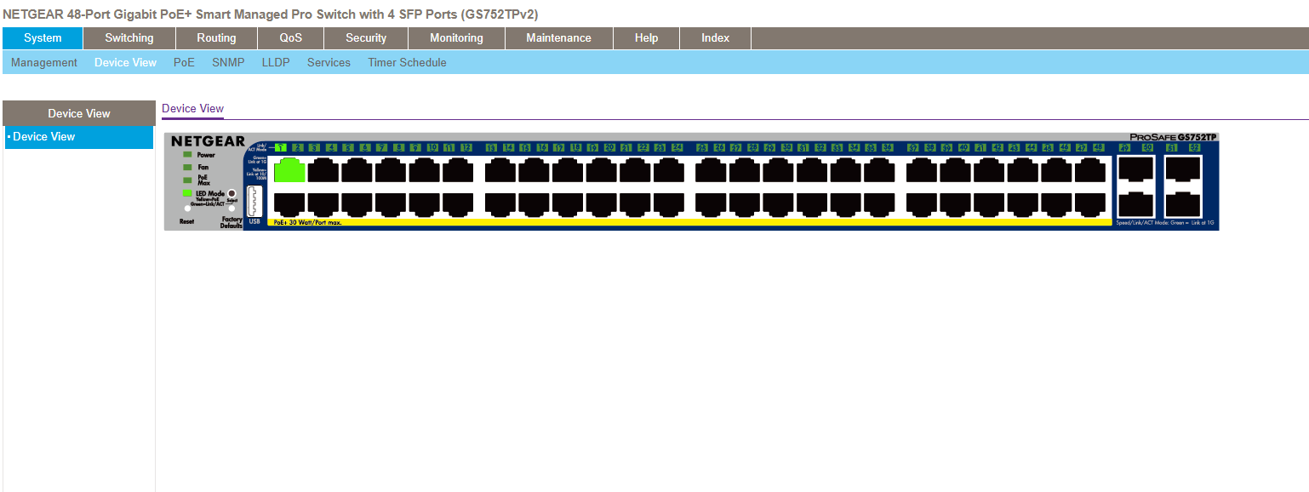Click the Power LED indicator

click(187, 155)
